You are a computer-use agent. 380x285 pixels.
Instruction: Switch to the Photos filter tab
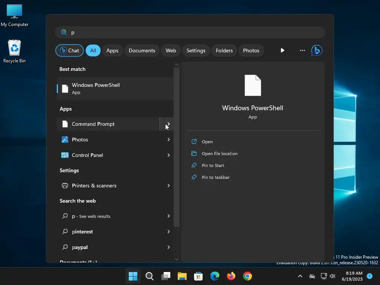point(251,50)
